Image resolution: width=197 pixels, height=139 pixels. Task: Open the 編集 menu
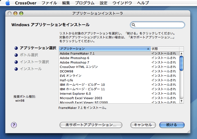coord(66,3)
